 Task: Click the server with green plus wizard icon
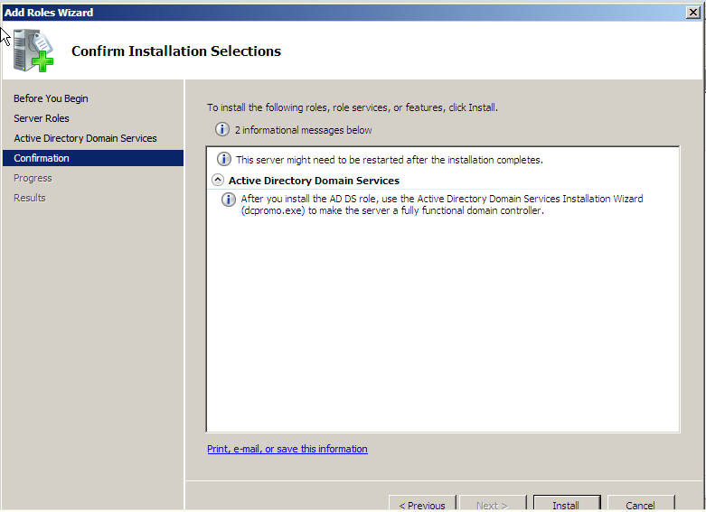33,51
